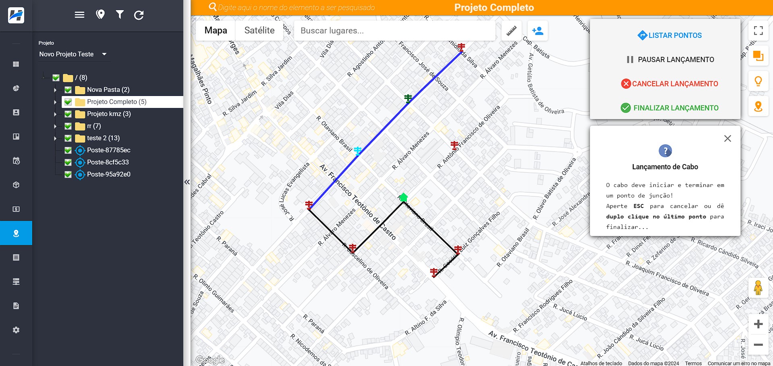Open the 3D box sidebar icon
This screenshot has width=773, height=366.
[16, 185]
